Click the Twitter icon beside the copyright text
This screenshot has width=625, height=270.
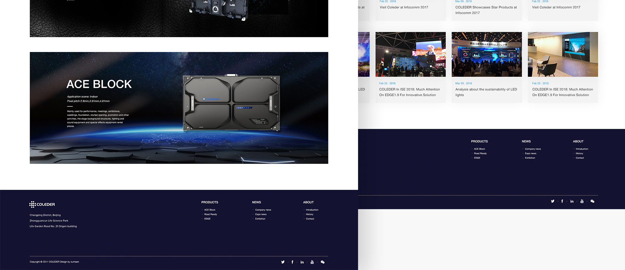coord(283,262)
